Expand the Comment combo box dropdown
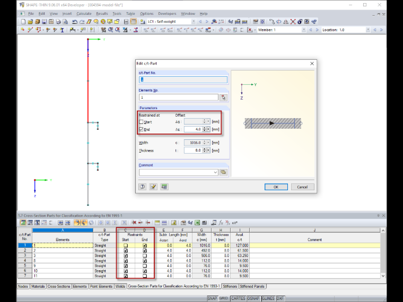Image resolution: width=403 pixels, height=302 pixels. click(x=215, y=172)
